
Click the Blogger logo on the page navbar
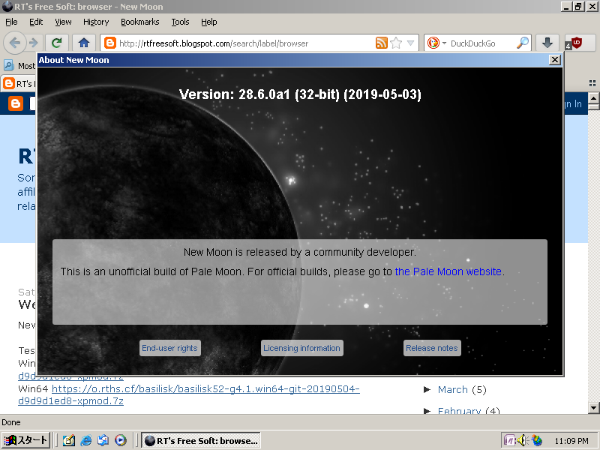point(16,103)
